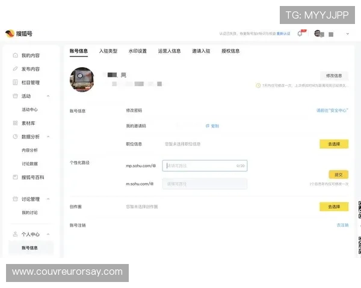Click the 活动 calendar icon
The width and height of the screenshot is (361, 288).
15,96
